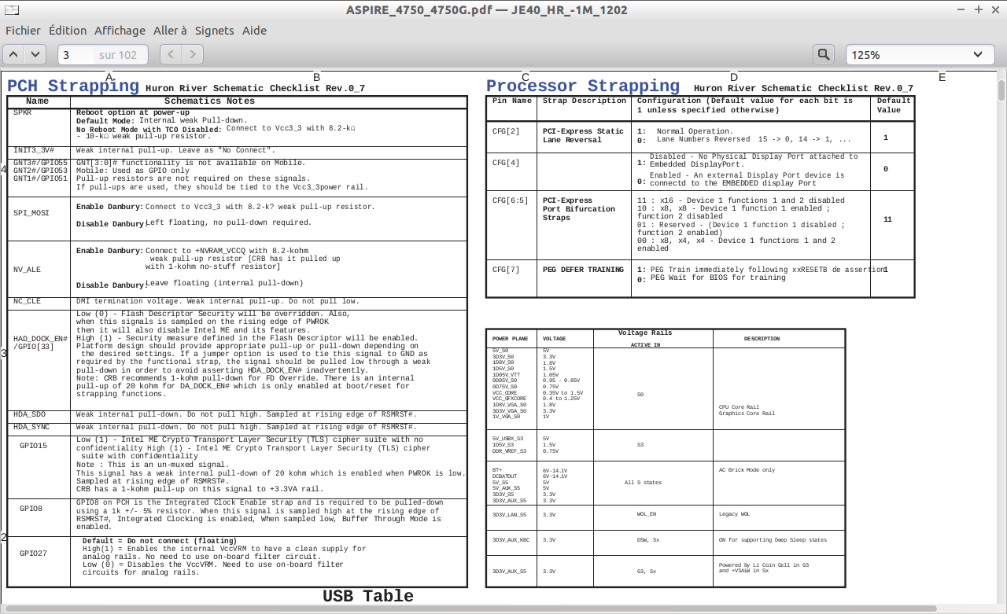Maximize the window using the plus icon
The width and height of the screenshot is (1007, 614).
979,9
